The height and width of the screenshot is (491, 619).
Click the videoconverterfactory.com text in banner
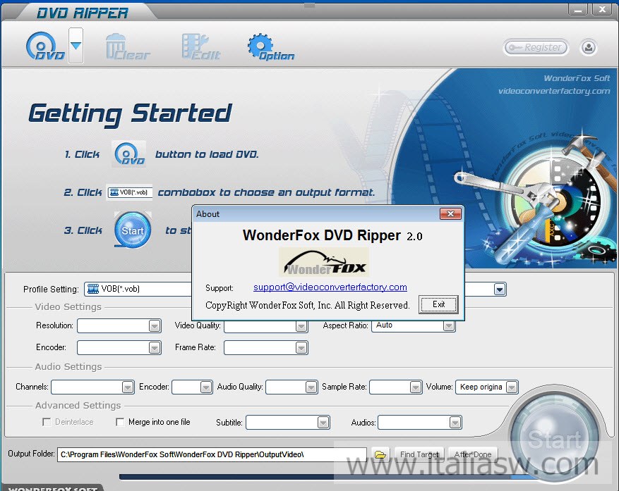click(x=554, y=91)
